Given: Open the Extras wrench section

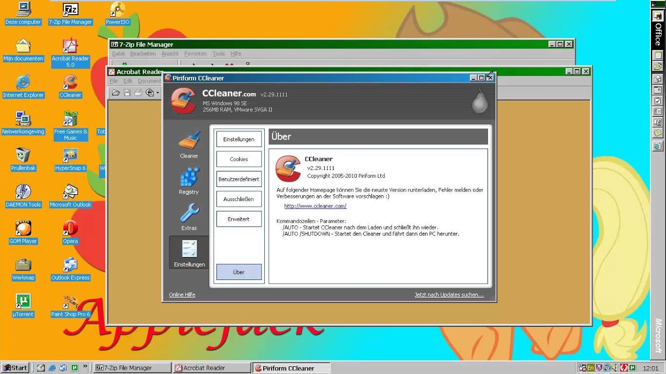Looking at the screenshot, I should [x=189, y=217].
